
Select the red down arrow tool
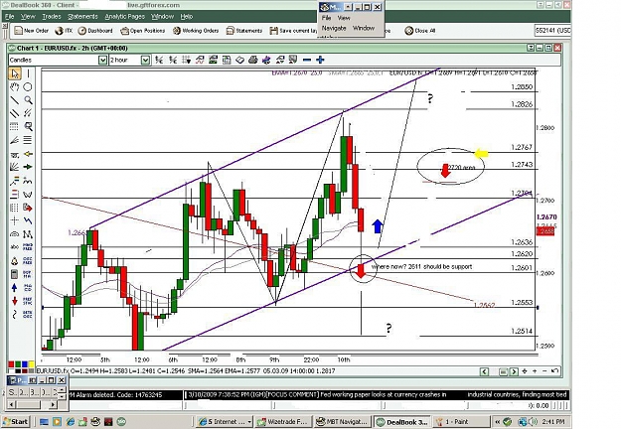pyautogui.click(x=15, y=301)
